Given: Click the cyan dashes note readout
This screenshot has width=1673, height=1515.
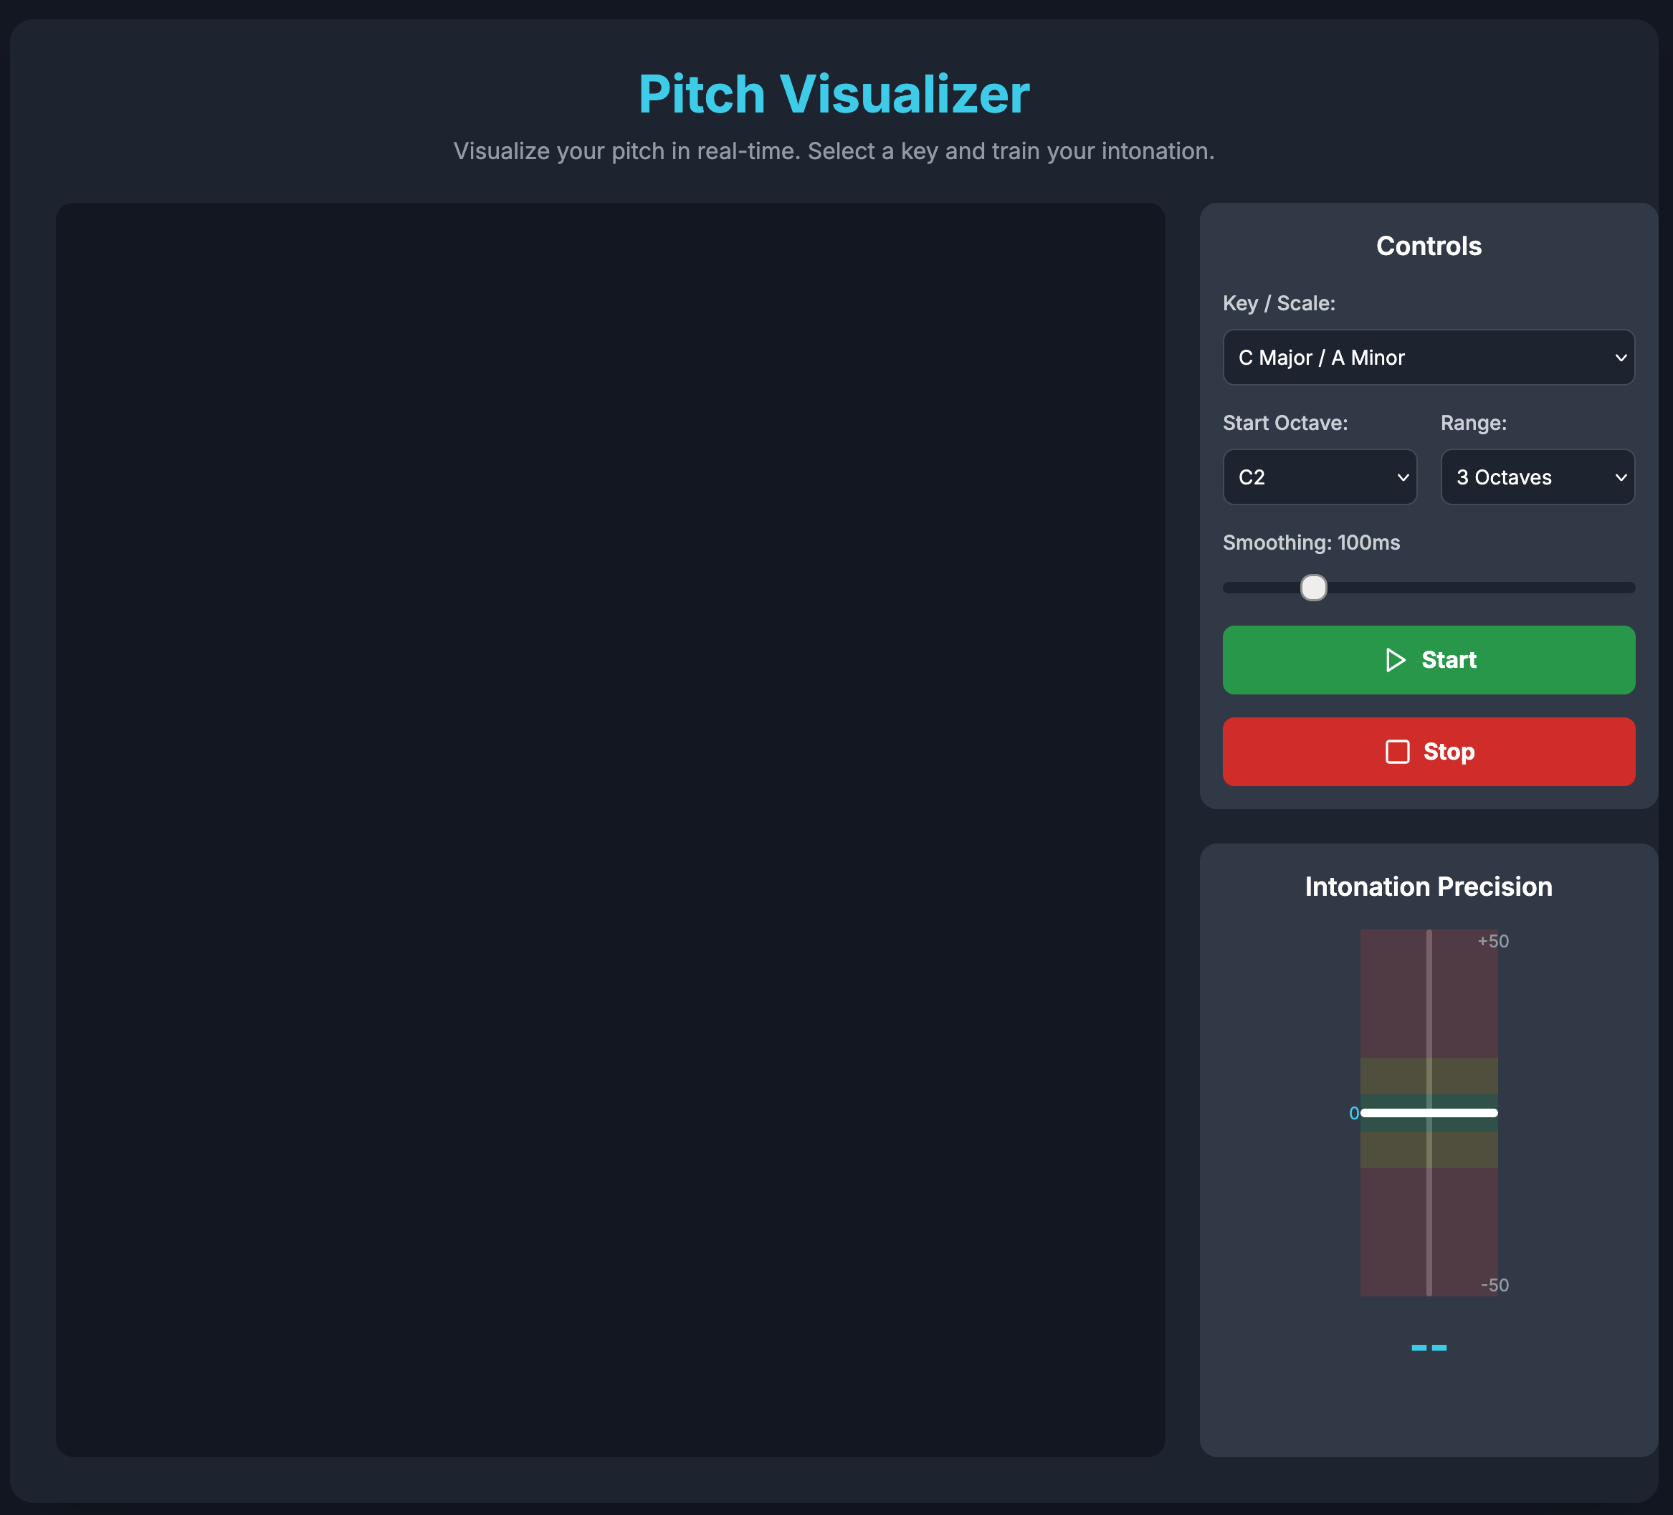Looking at the screenshot, I should (1428, 1347).
